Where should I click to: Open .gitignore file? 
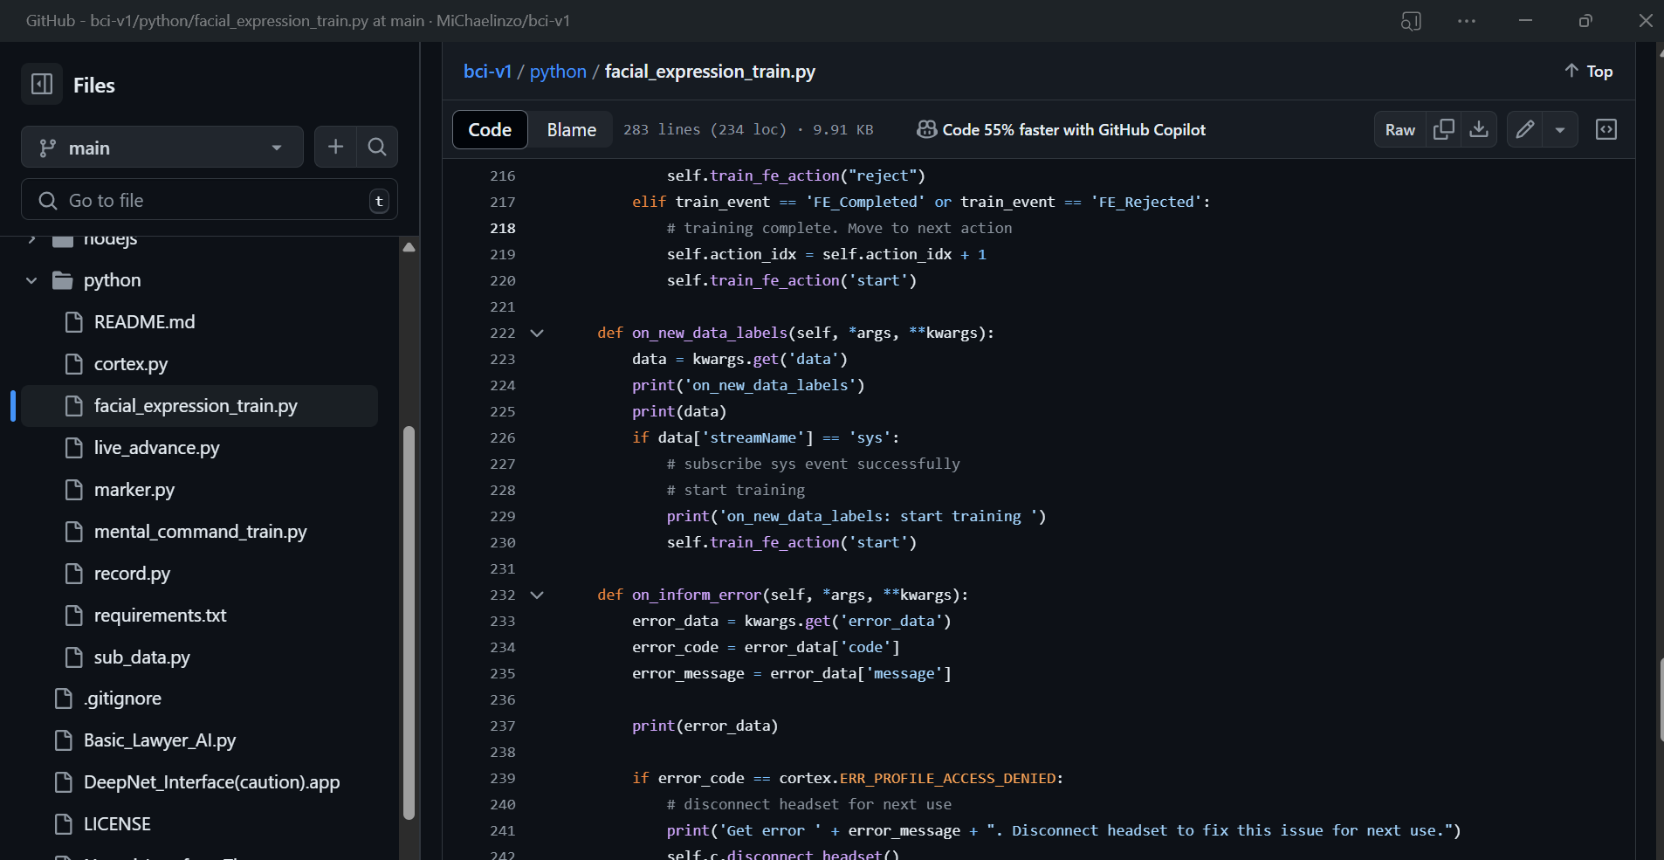click(x=122, y=698)
